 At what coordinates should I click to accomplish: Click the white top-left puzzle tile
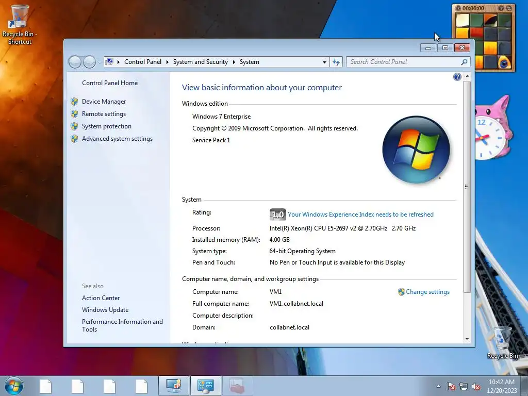pos(463,20)
